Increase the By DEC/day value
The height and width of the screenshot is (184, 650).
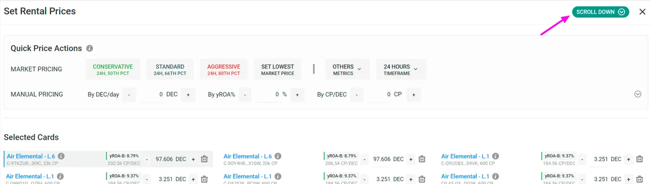click(188, 95)
